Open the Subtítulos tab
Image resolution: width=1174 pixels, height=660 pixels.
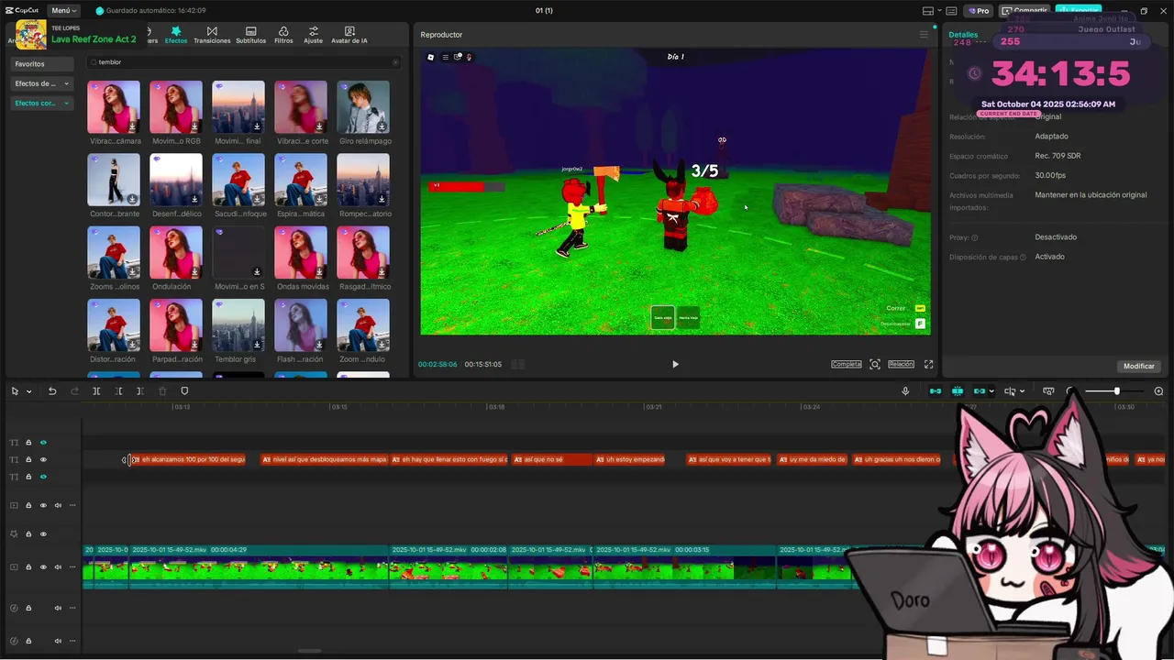pyautogui.click(x=250, y=35)
